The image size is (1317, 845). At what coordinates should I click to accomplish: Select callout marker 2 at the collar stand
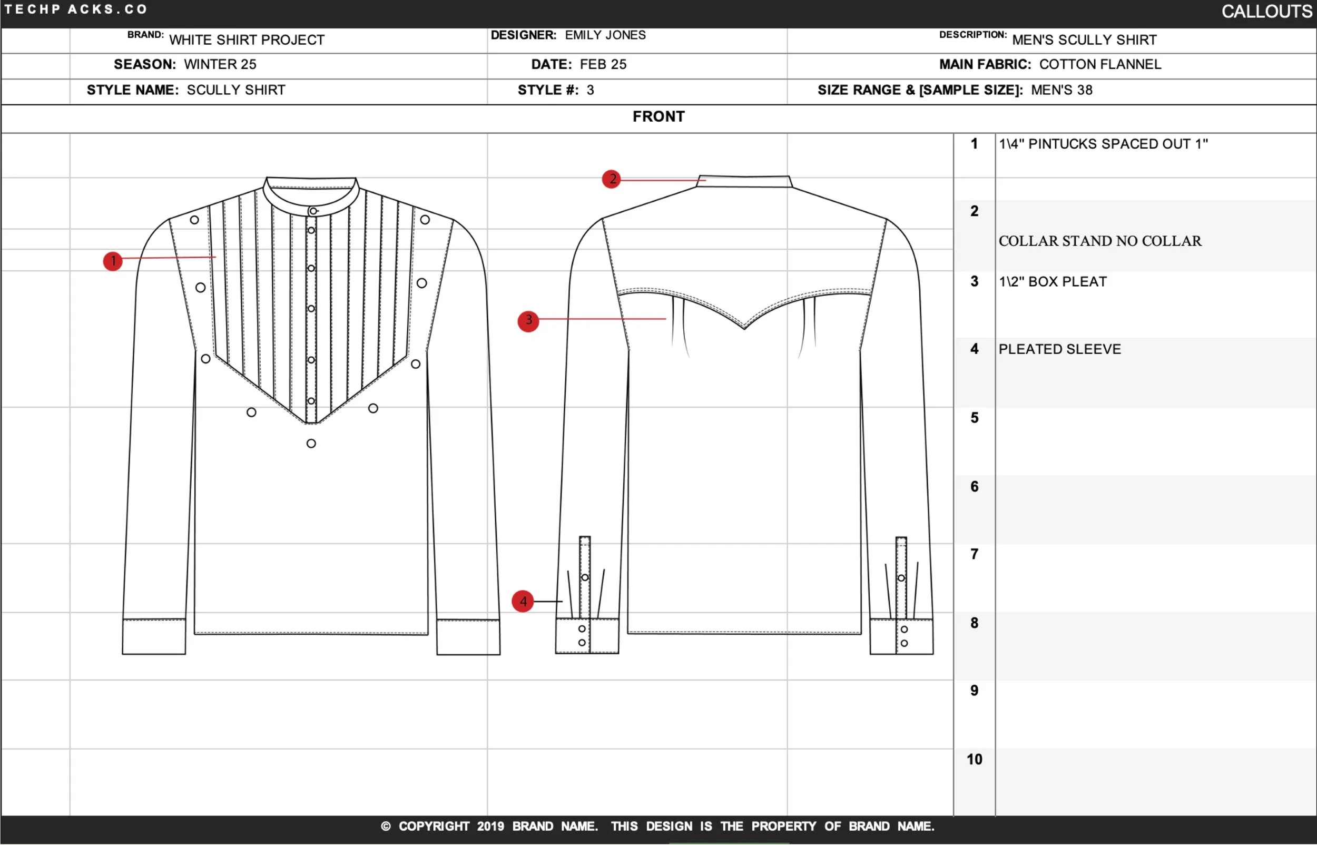[612, 180]
